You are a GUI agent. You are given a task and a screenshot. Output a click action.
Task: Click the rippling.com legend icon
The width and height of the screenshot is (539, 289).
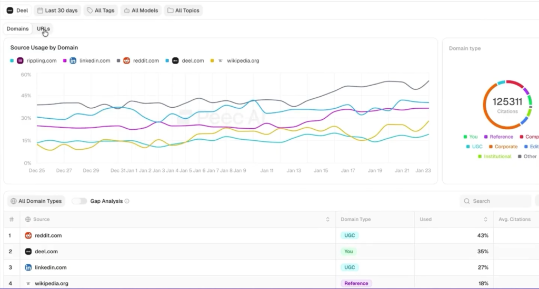pos(21,61)
